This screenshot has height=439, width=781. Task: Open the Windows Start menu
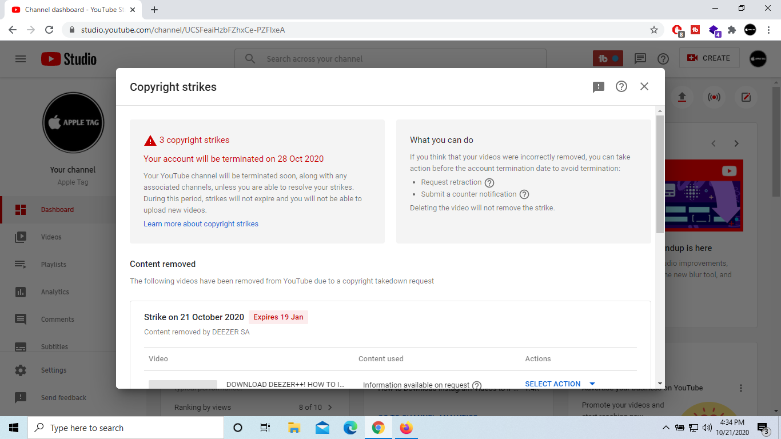point(14,428)
